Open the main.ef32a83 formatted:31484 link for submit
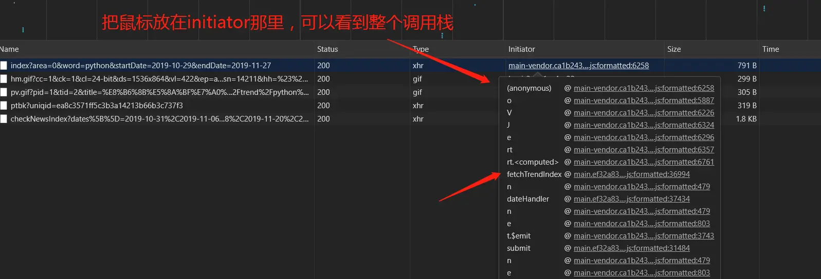The width and height of the screenshot is (821, 279). pos(632,248)
